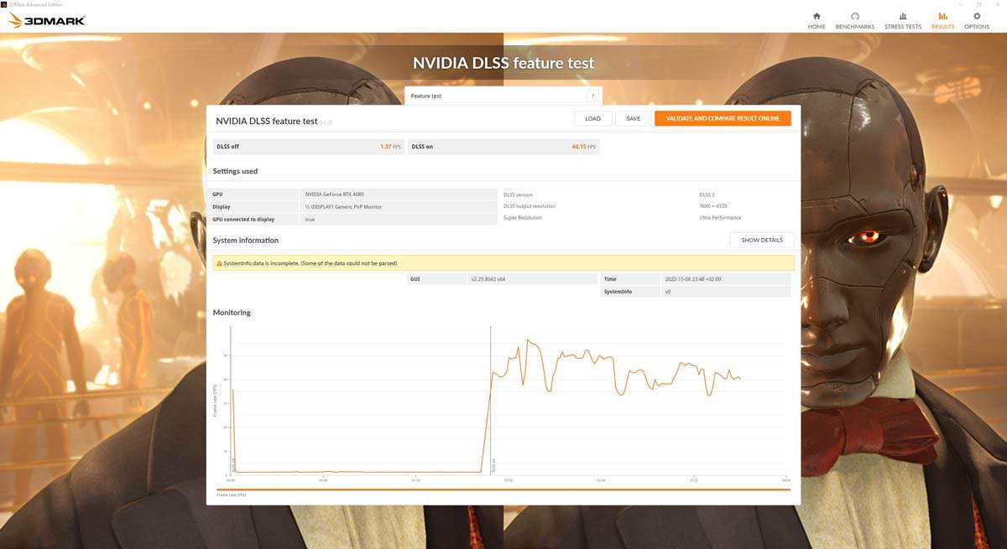Save the current benchmark result
Image resolution: width=1007 pixels, height=549 pixels.
[x=634, y=119]
